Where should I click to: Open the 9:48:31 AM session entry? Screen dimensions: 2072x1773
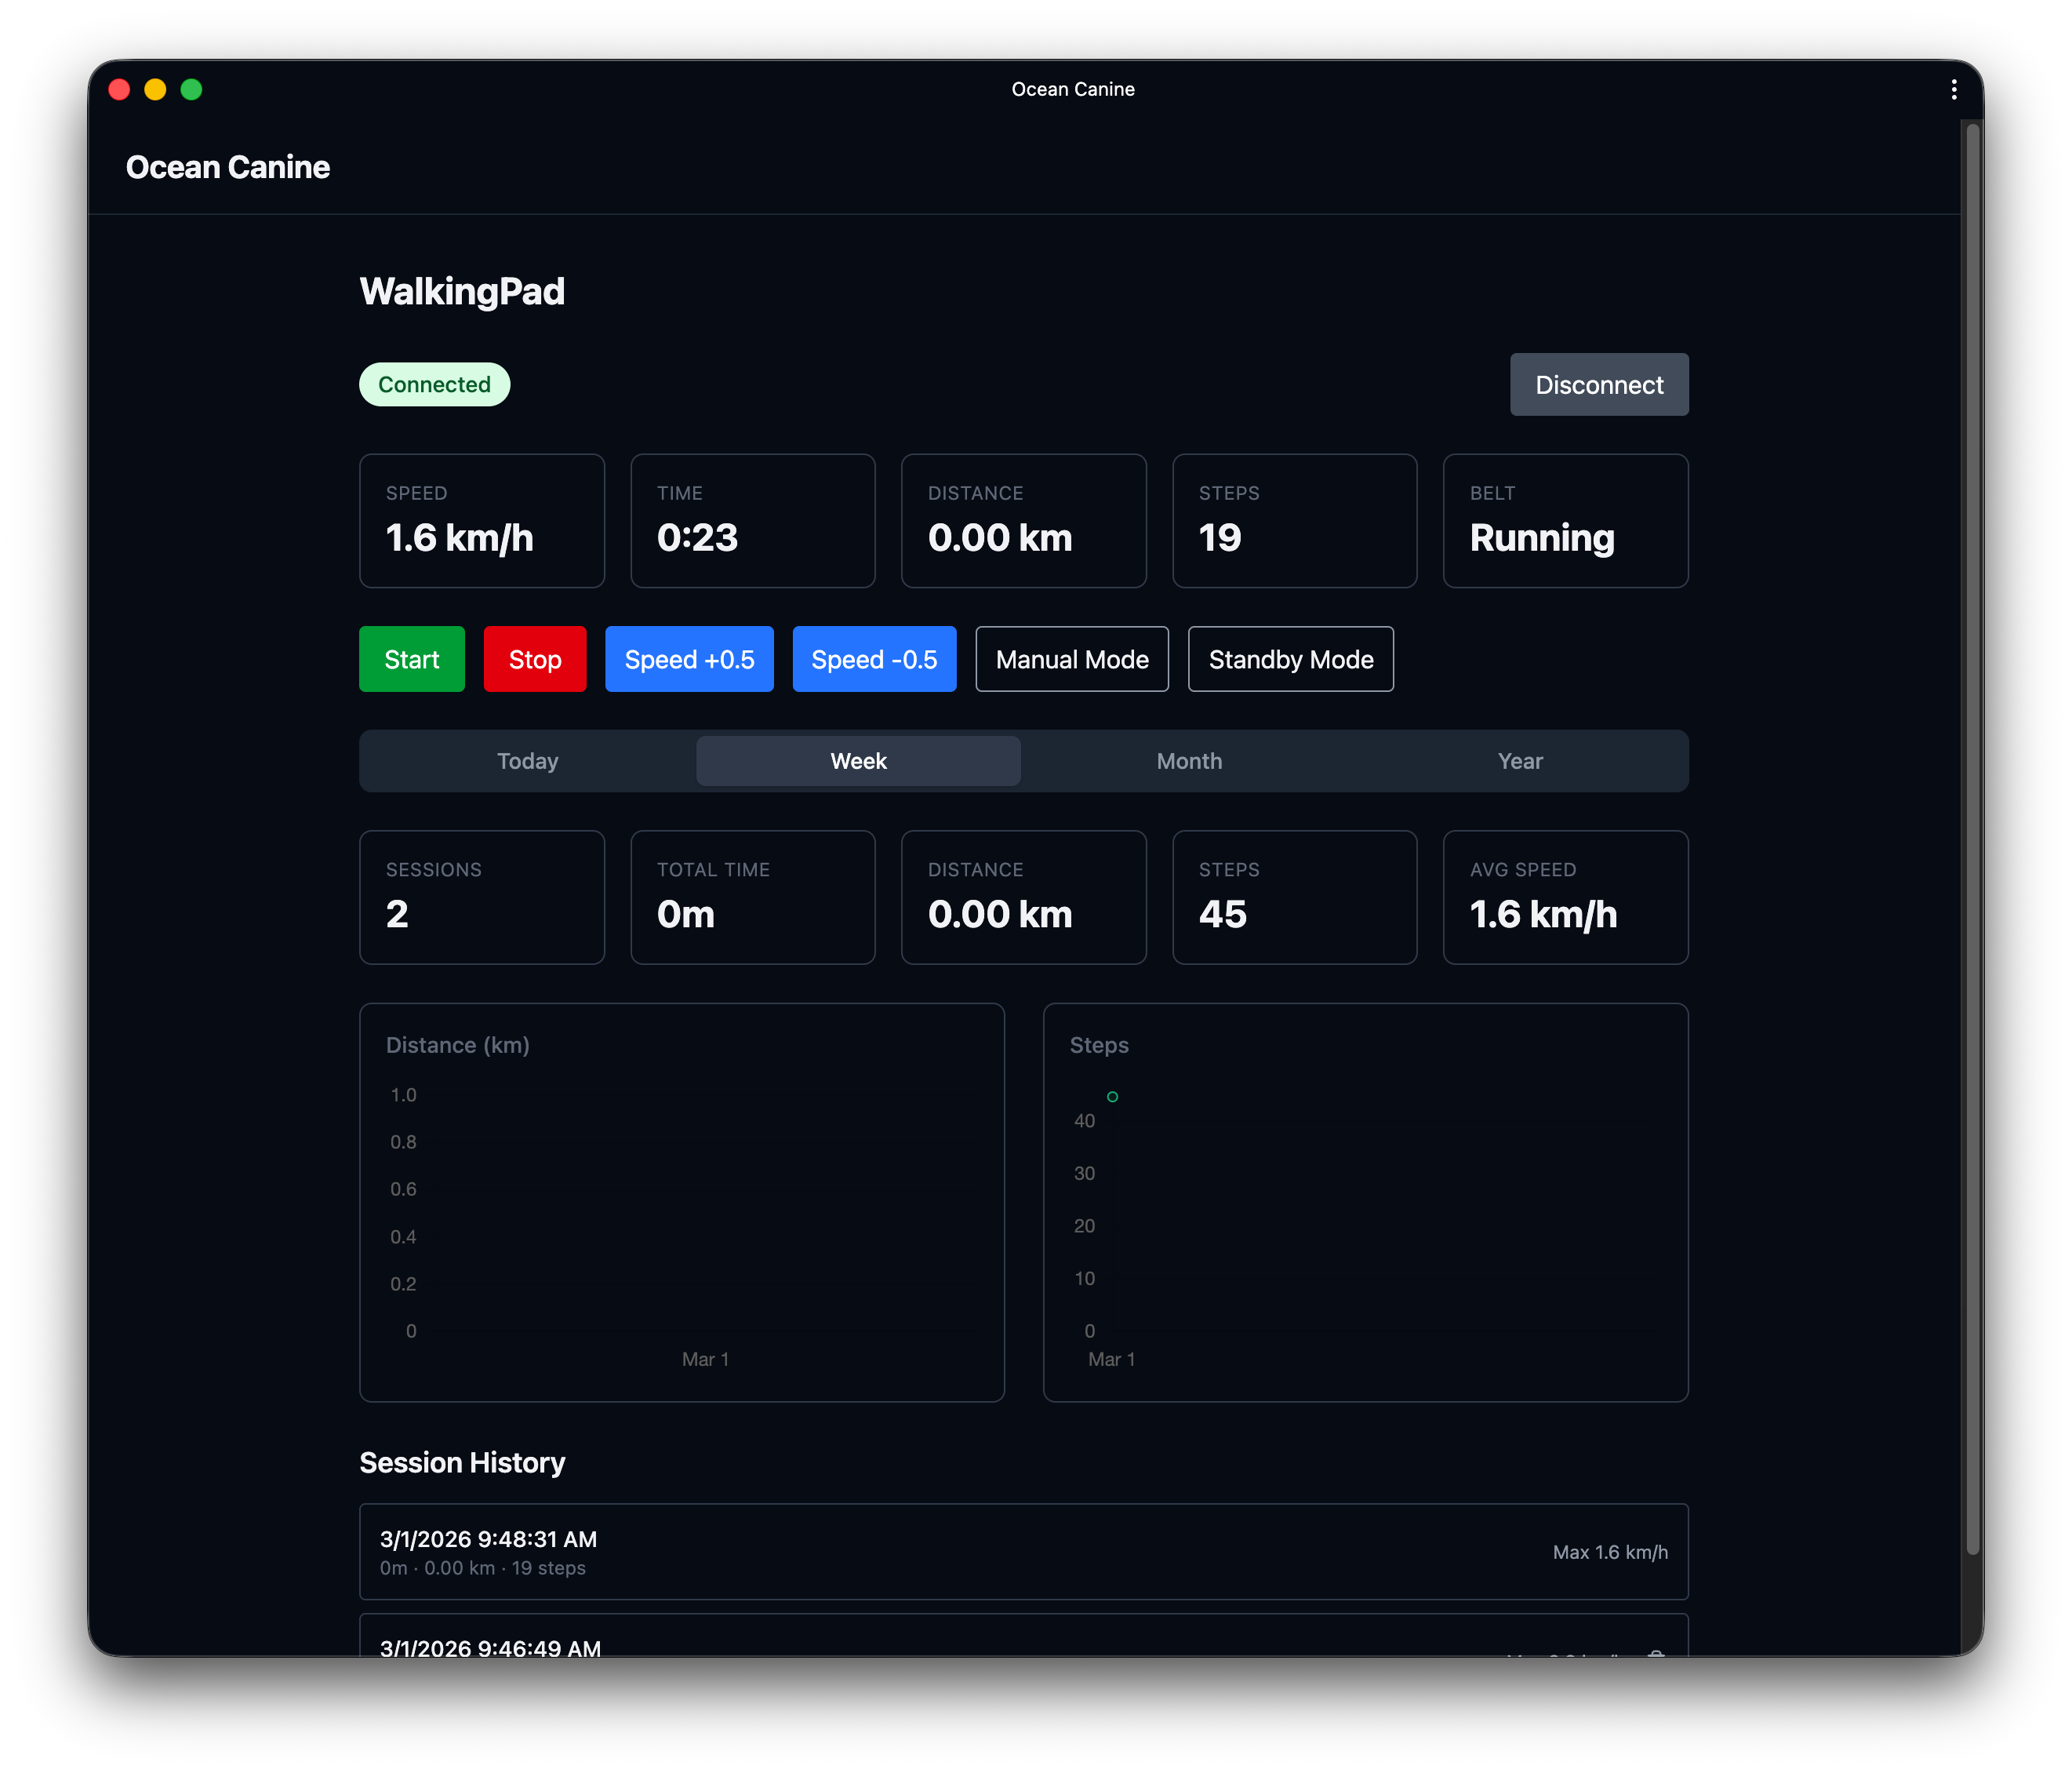[x=1023, y=1552]
